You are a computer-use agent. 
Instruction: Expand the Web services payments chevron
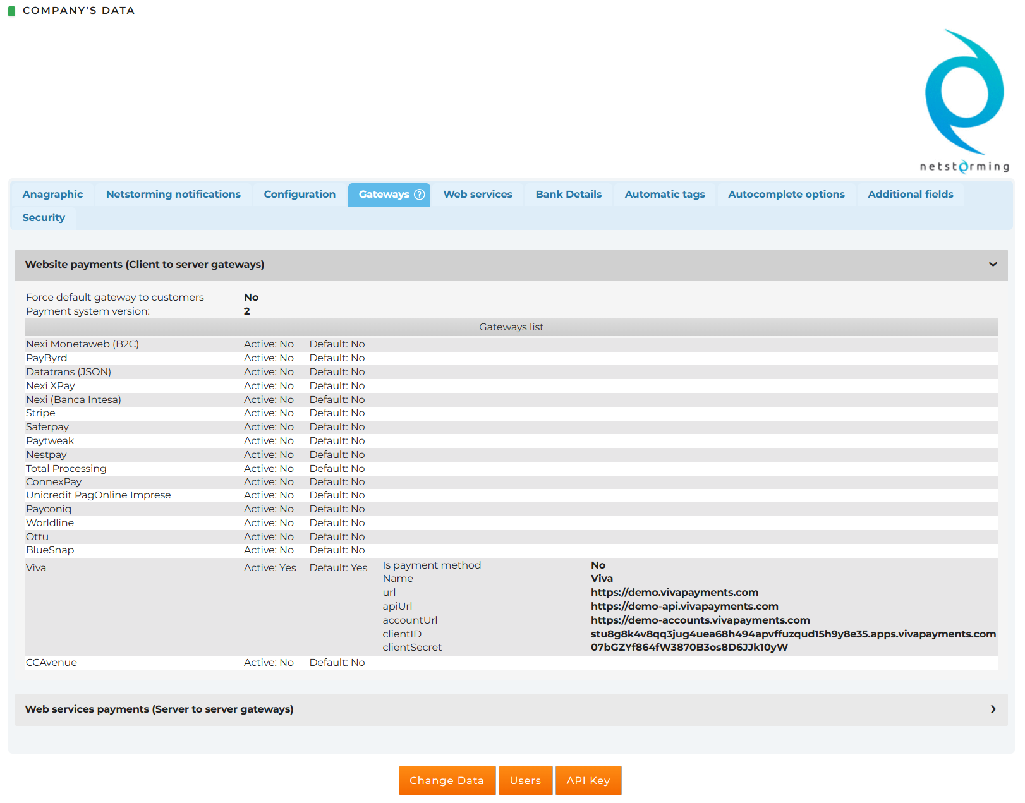pyautogui.click(x=992, y=709)
